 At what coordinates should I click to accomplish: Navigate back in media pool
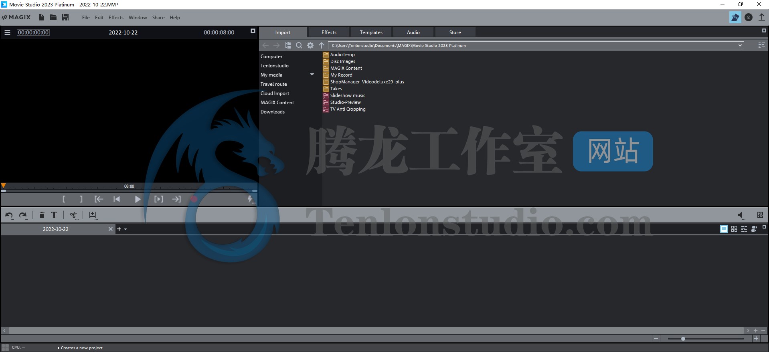coord(265,45)
